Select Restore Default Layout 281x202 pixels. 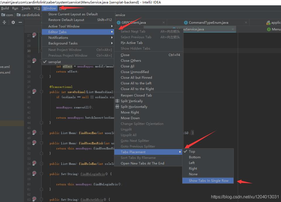coord(66,20)
